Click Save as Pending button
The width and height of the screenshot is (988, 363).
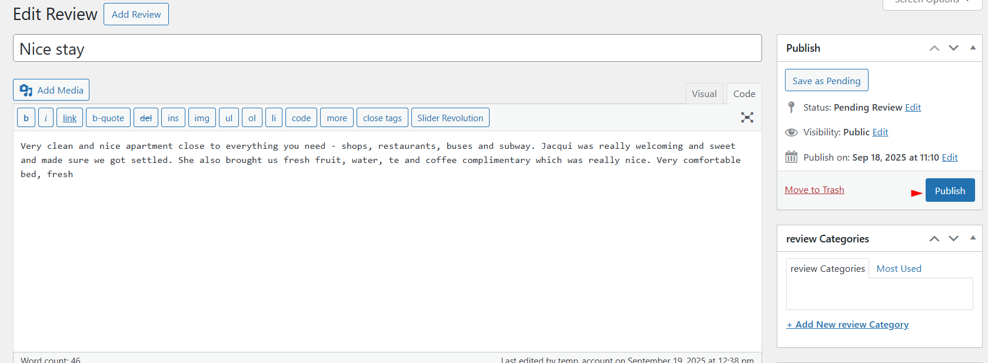826,81
